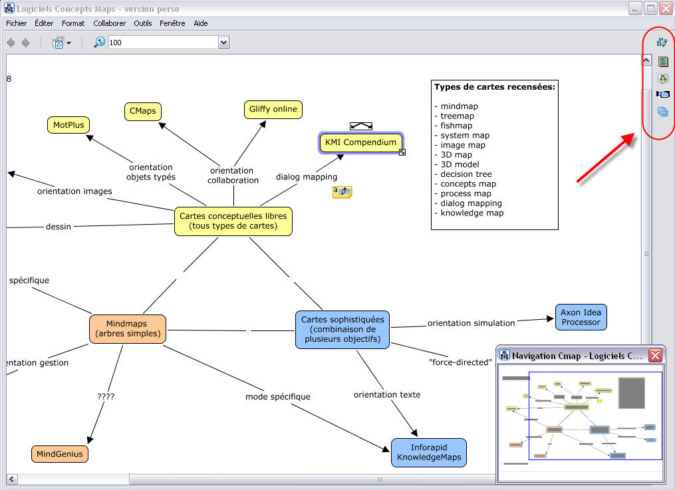675x490 pixels.
Task: Select the Cartes sophistiquées node
Action: point(340,329)
